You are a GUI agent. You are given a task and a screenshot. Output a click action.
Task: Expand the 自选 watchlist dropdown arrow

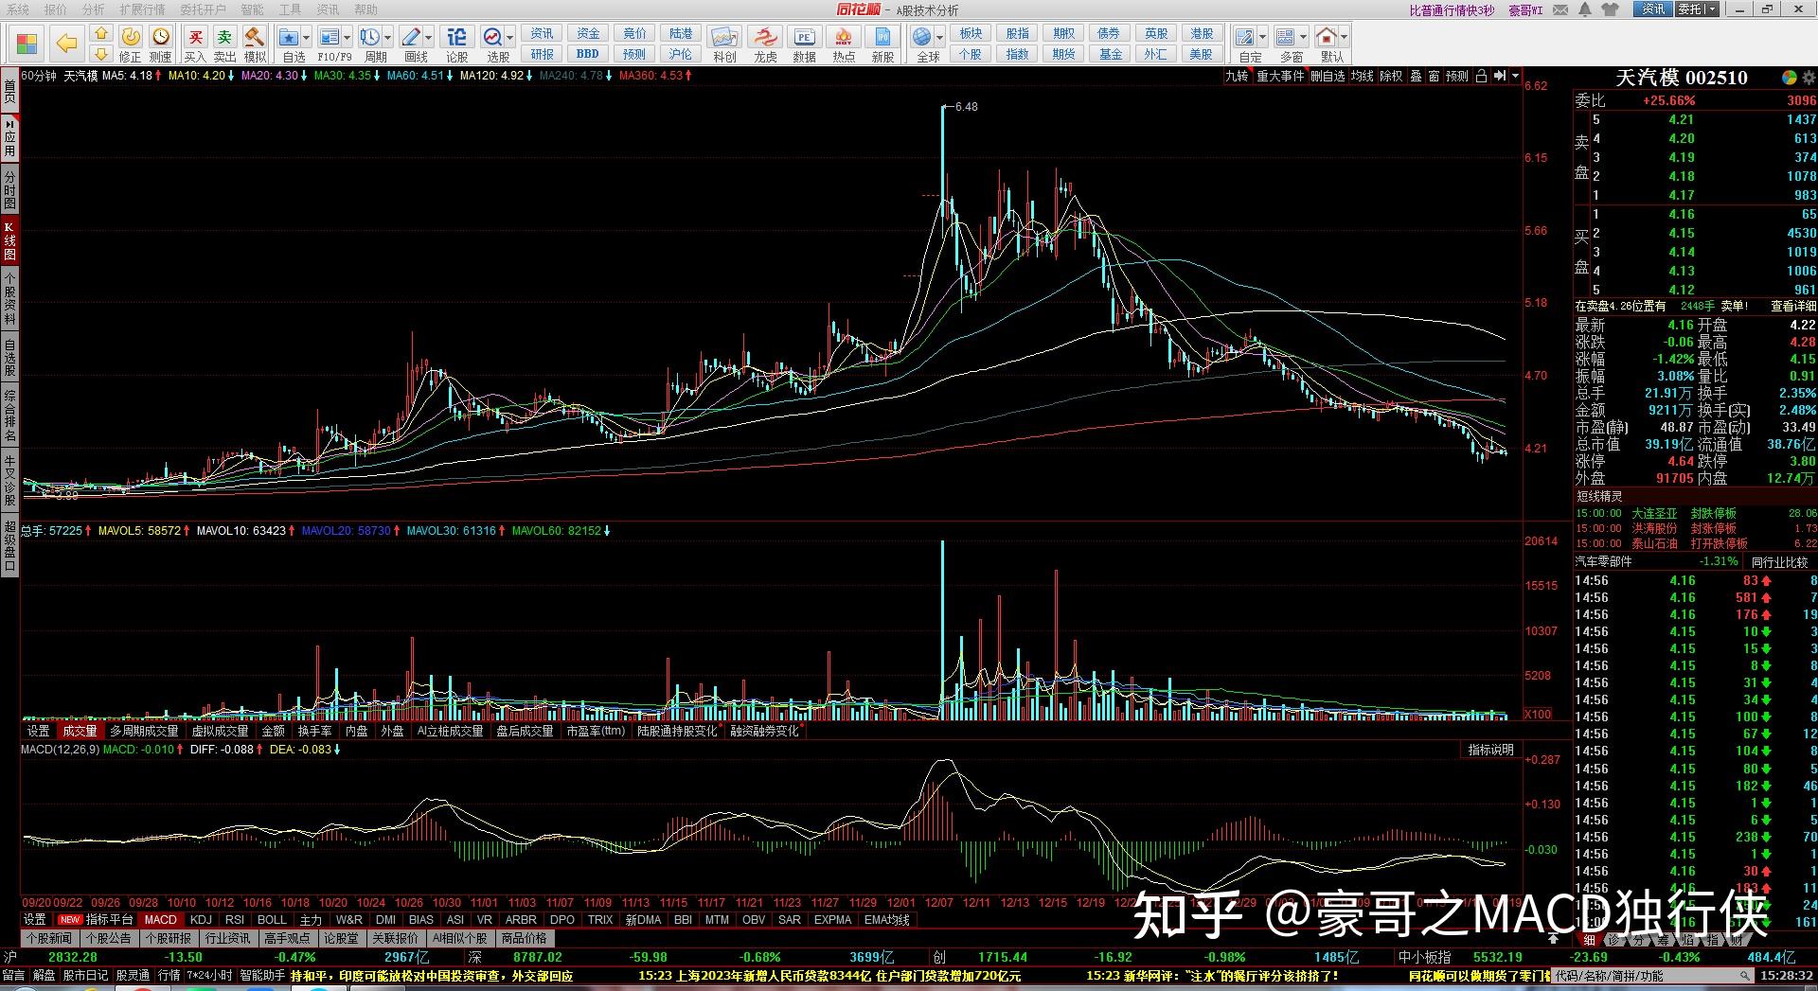[307, 38]
